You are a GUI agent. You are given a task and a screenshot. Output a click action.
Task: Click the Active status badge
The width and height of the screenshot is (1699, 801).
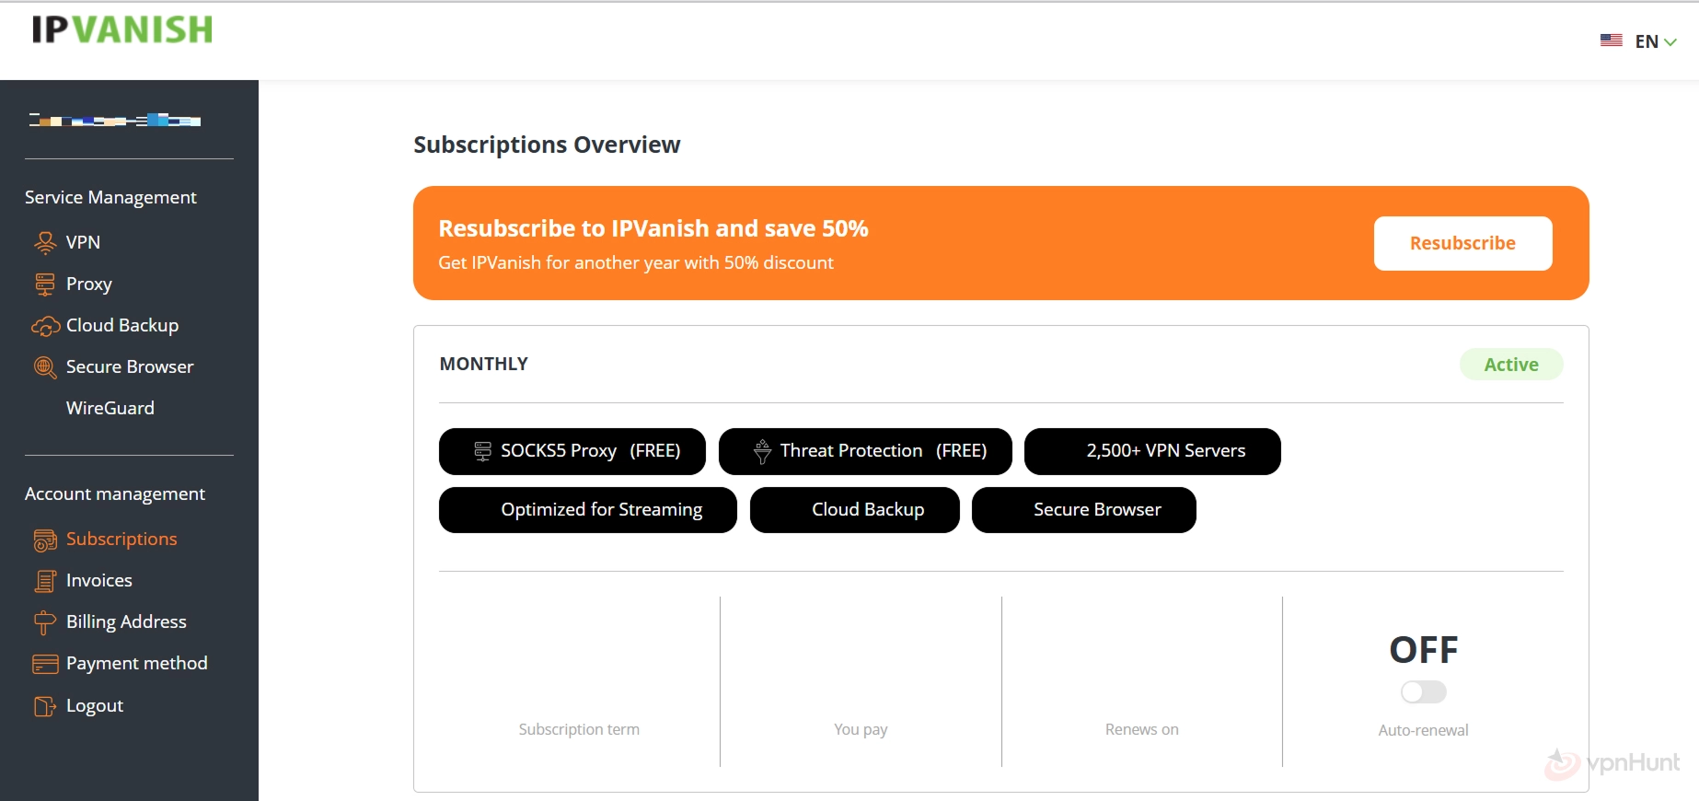(1510, 365)
